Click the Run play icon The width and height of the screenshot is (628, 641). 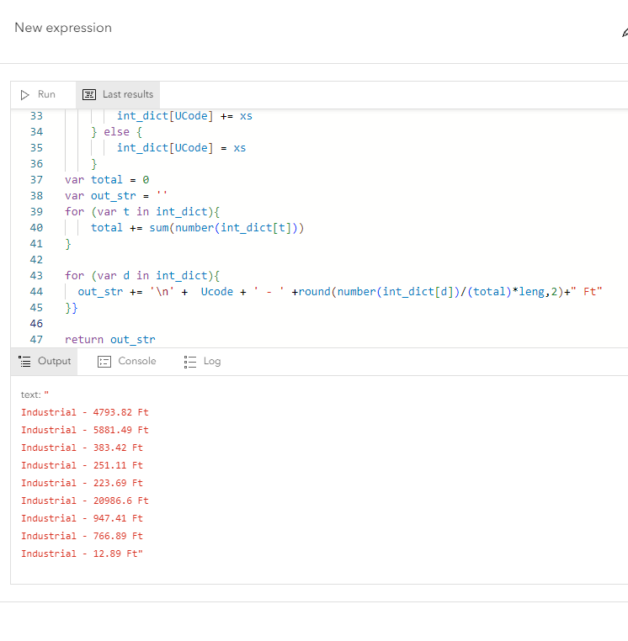coord(25,95)
